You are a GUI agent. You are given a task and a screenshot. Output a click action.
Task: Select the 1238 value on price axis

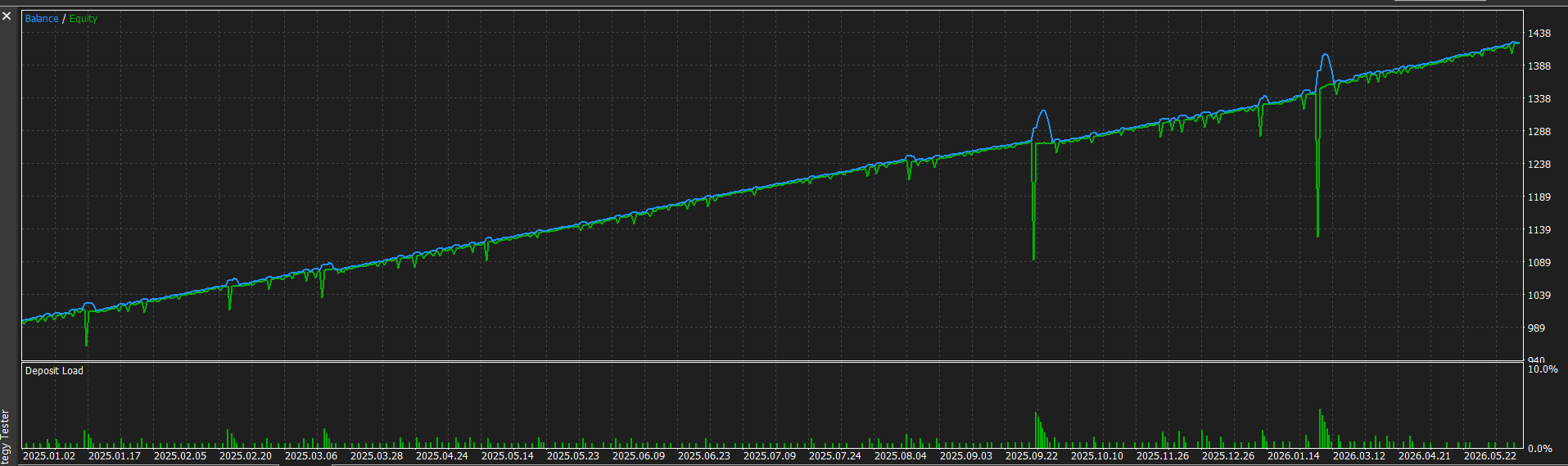[1539, 165]
